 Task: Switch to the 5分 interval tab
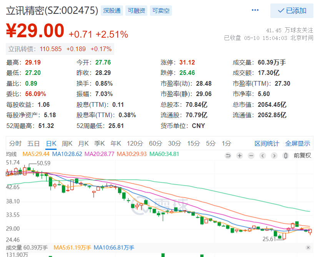click(211, 144)
